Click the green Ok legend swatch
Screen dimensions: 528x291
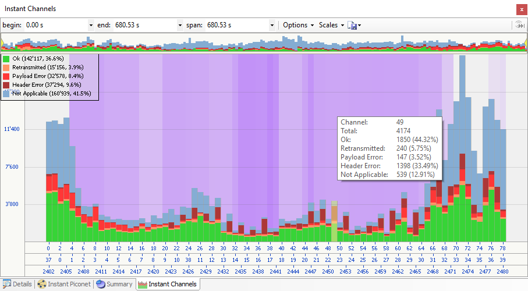pos(6,59)
